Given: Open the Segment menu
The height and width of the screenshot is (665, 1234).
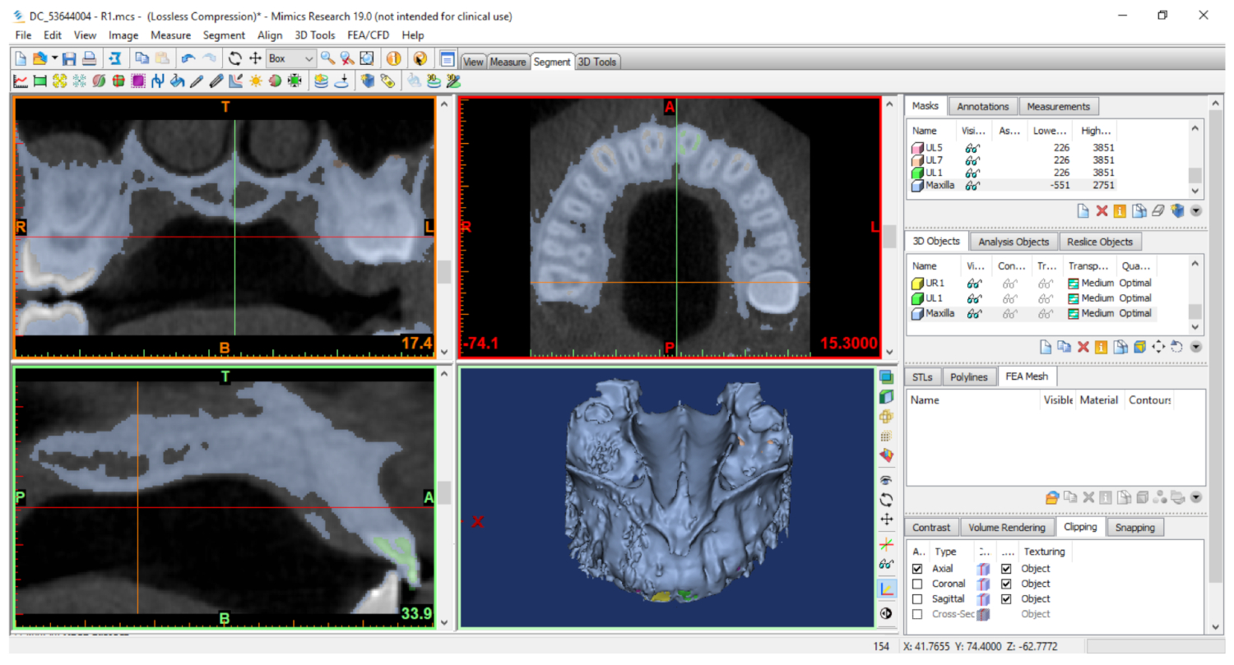Looking at the screenshot, I should pos(224,35).
